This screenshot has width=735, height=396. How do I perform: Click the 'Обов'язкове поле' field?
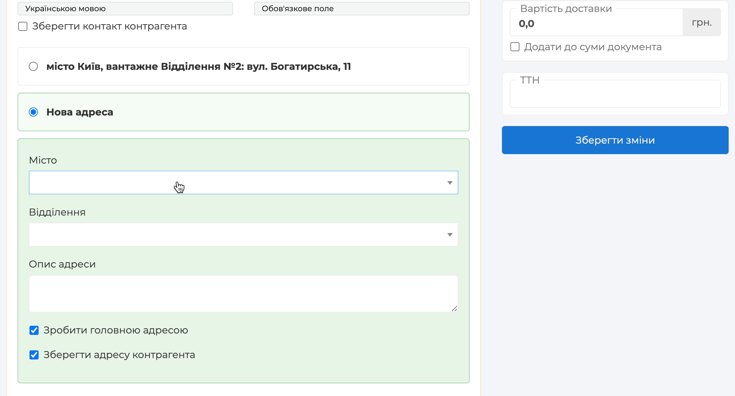coord(362,9)
